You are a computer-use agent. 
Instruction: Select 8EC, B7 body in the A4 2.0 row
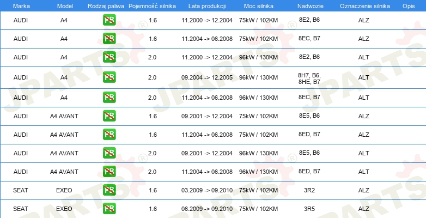[309, 97]
